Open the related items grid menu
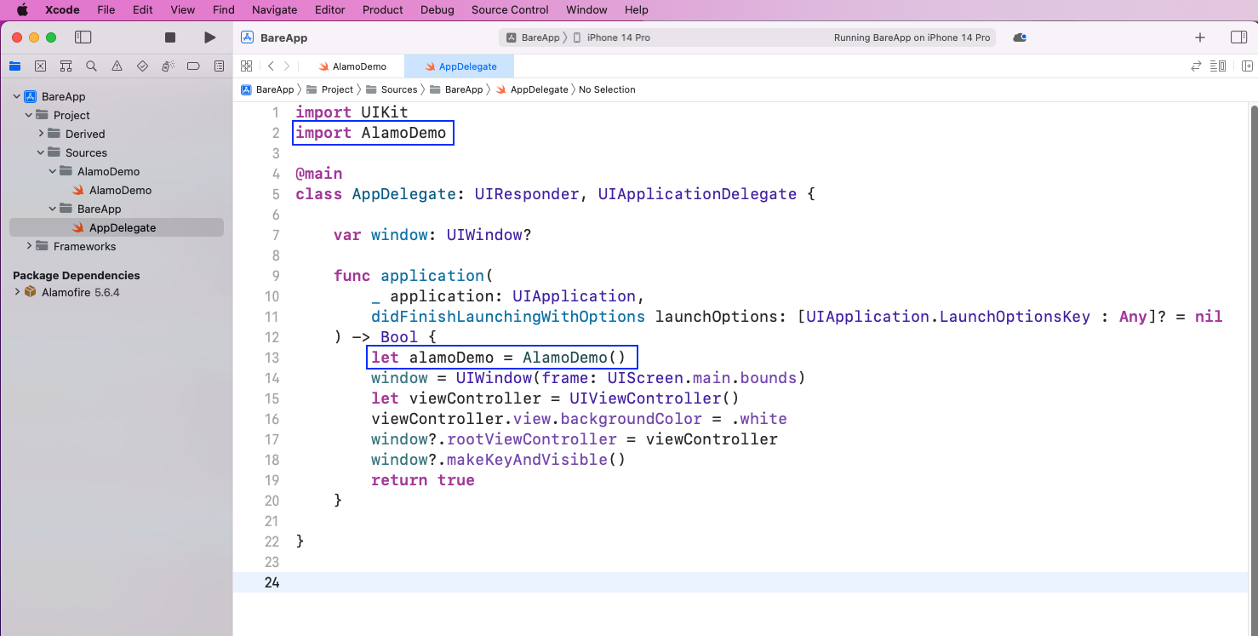Screen dimensions: 1258x636 [x=246, y=66]
